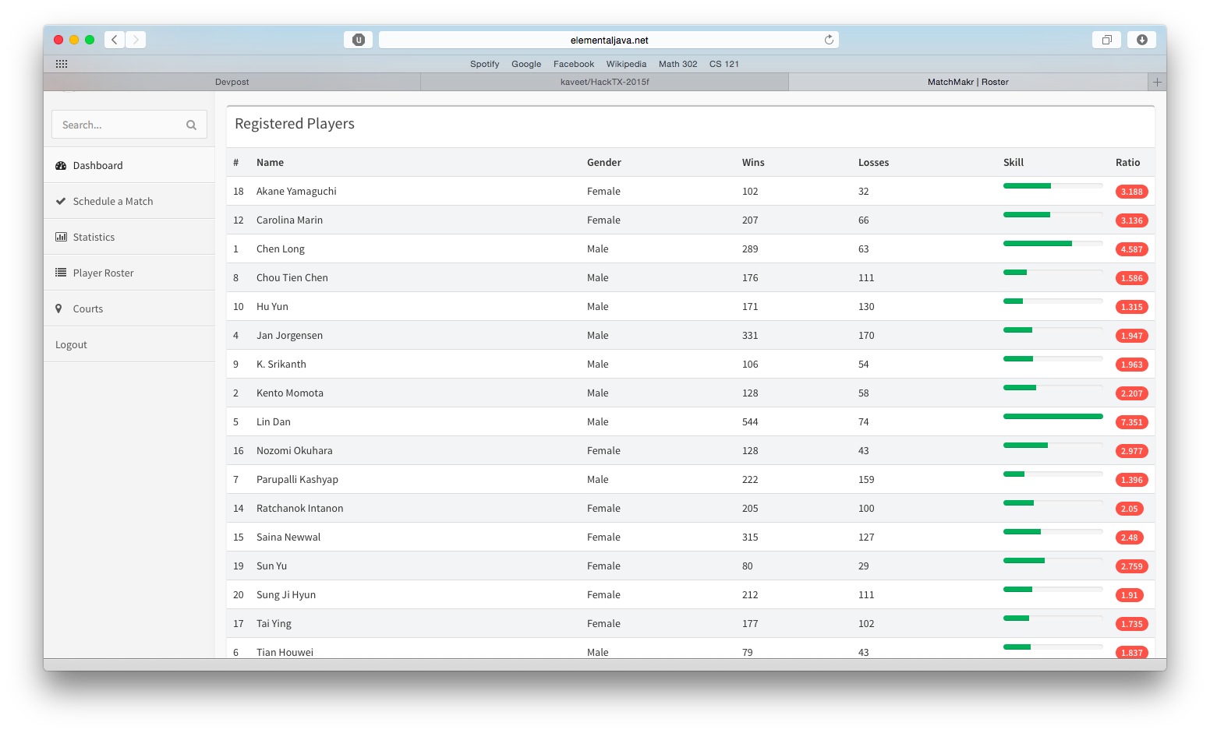The height and width of the screenshot is (733, 1210).
Task: Switch to the kaveet/HackTX-2015f tab
Action: [604, 82]
